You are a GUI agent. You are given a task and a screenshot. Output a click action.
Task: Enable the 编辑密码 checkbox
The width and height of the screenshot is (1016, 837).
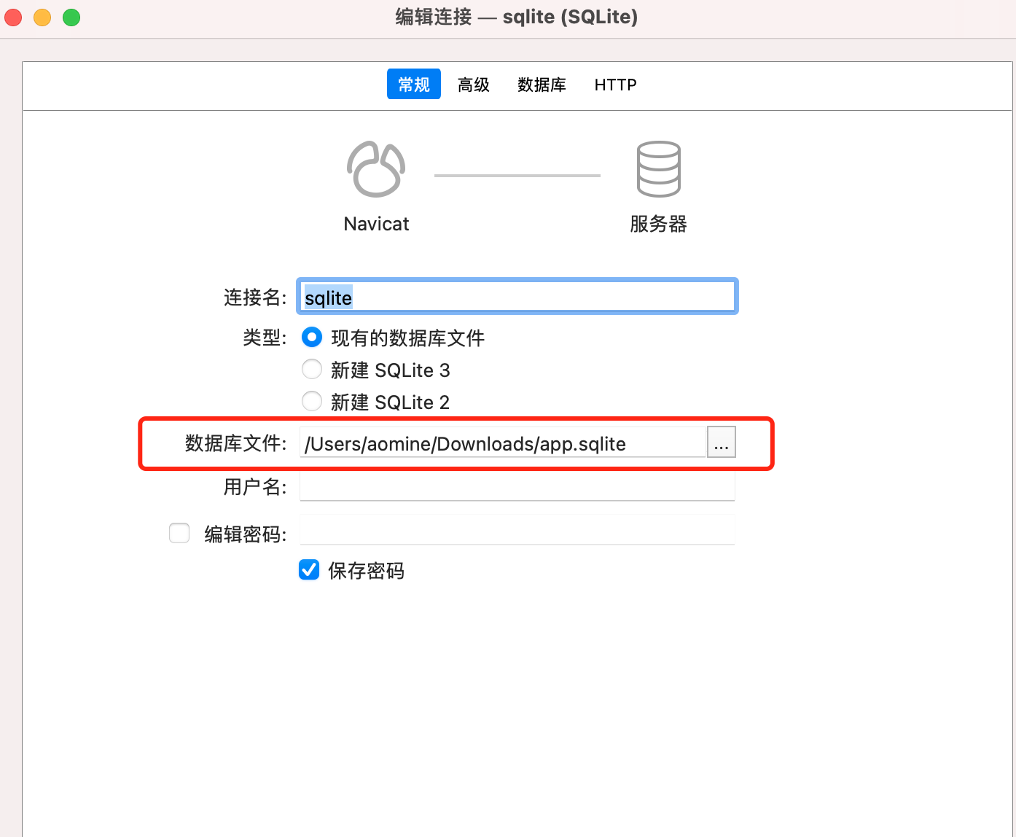[179, 533]
